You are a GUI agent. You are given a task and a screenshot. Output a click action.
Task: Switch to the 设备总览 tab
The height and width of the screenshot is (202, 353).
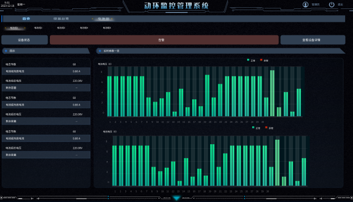coord(61,19)
